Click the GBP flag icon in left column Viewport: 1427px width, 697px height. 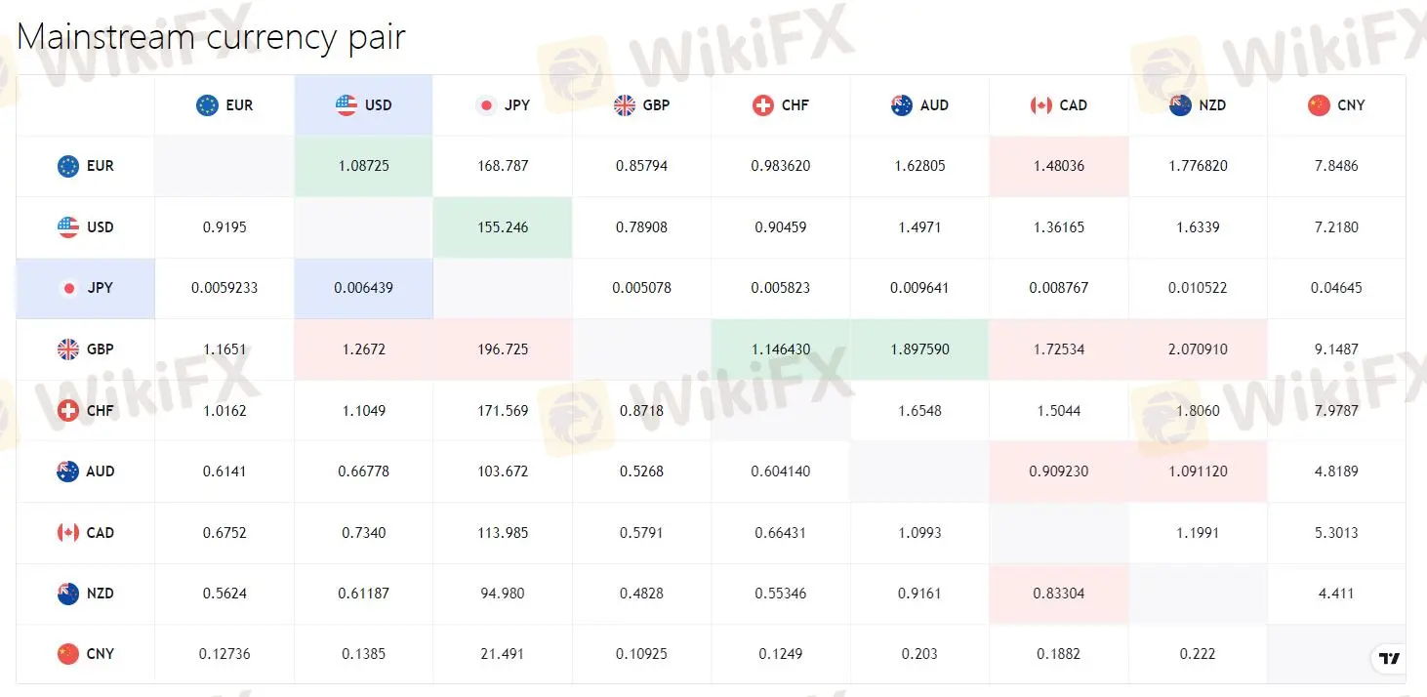[x=68, y=349]
